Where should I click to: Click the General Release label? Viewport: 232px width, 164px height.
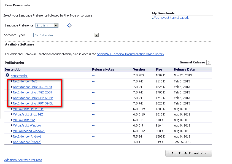192,62
